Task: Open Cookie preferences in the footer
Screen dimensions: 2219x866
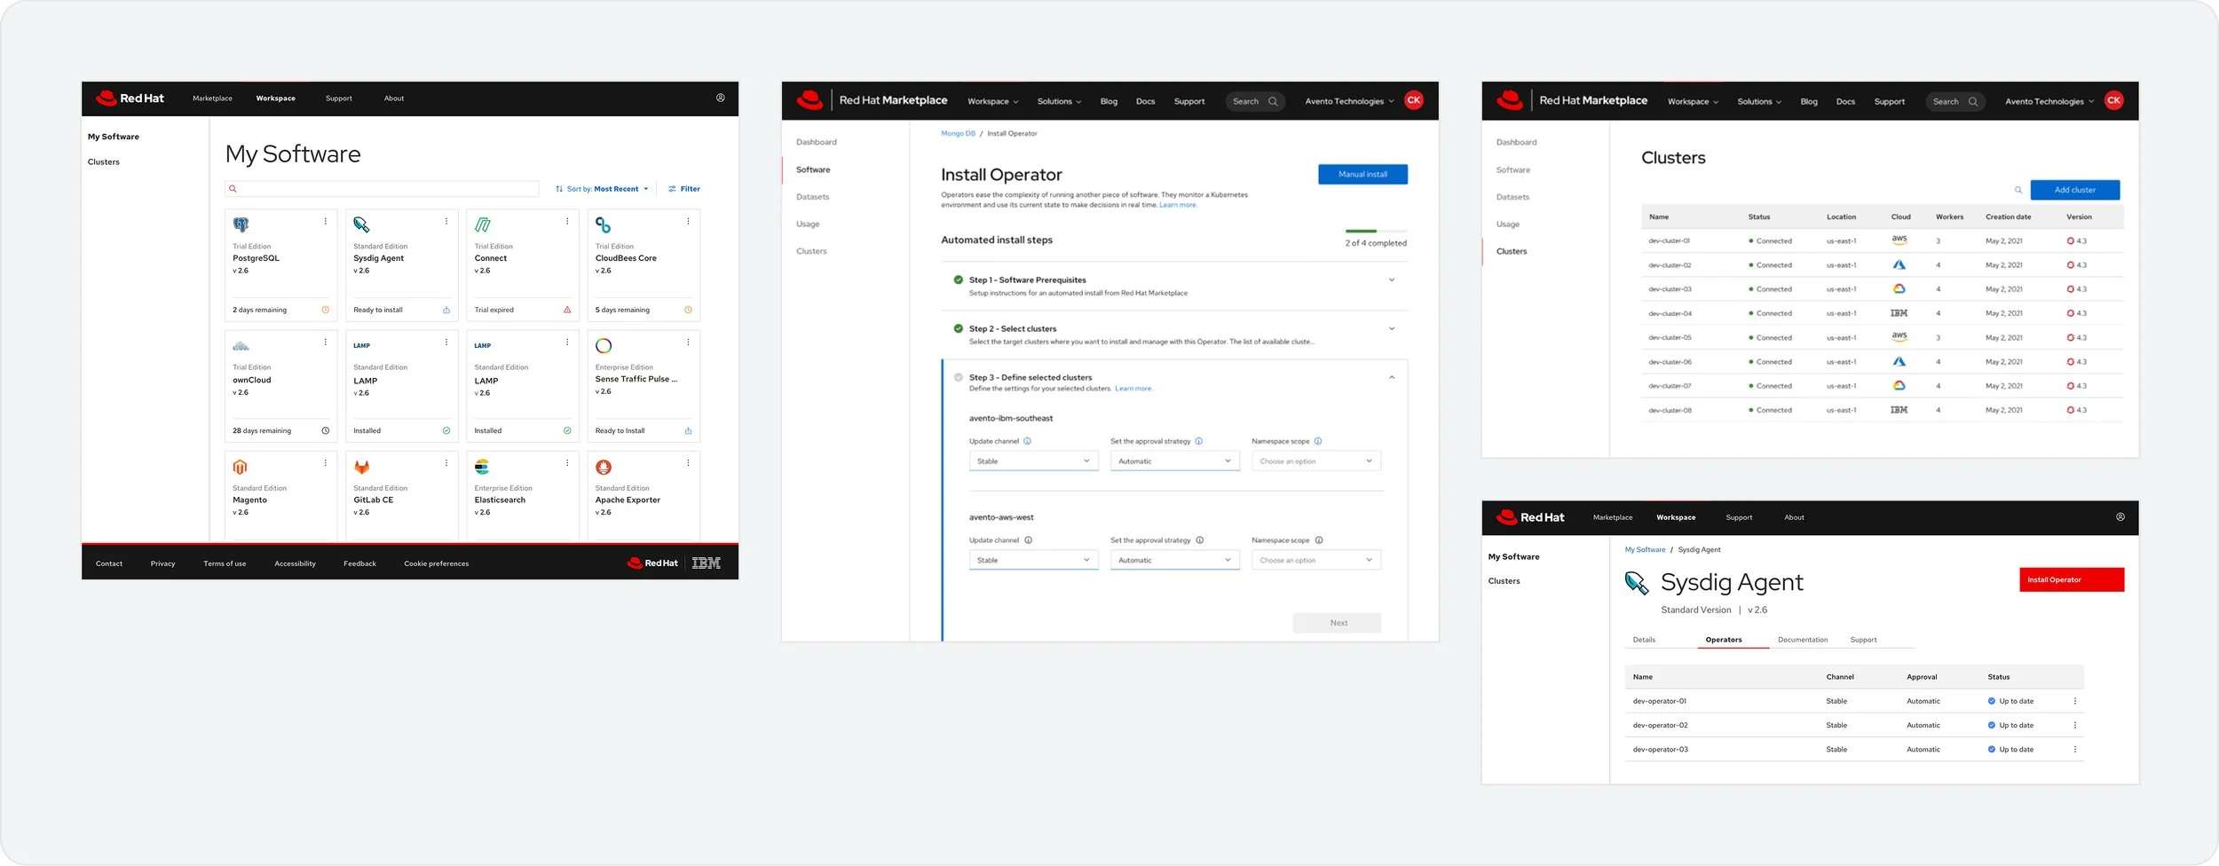Action: 437,563
